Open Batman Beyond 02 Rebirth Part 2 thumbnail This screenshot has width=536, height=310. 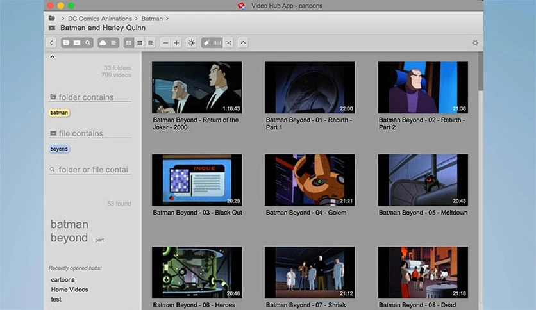pyautogui.click(x=423, y=87)
